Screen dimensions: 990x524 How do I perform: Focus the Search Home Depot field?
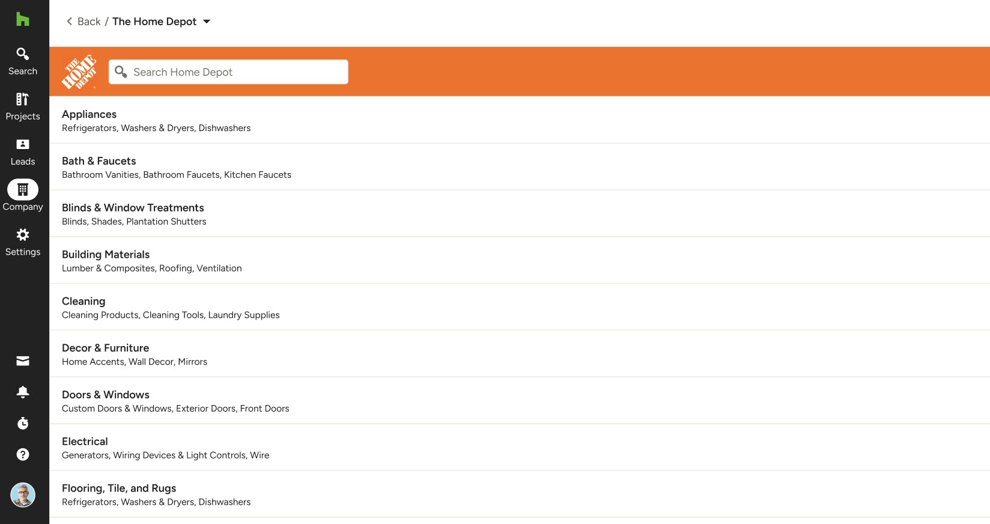point(228,72)
